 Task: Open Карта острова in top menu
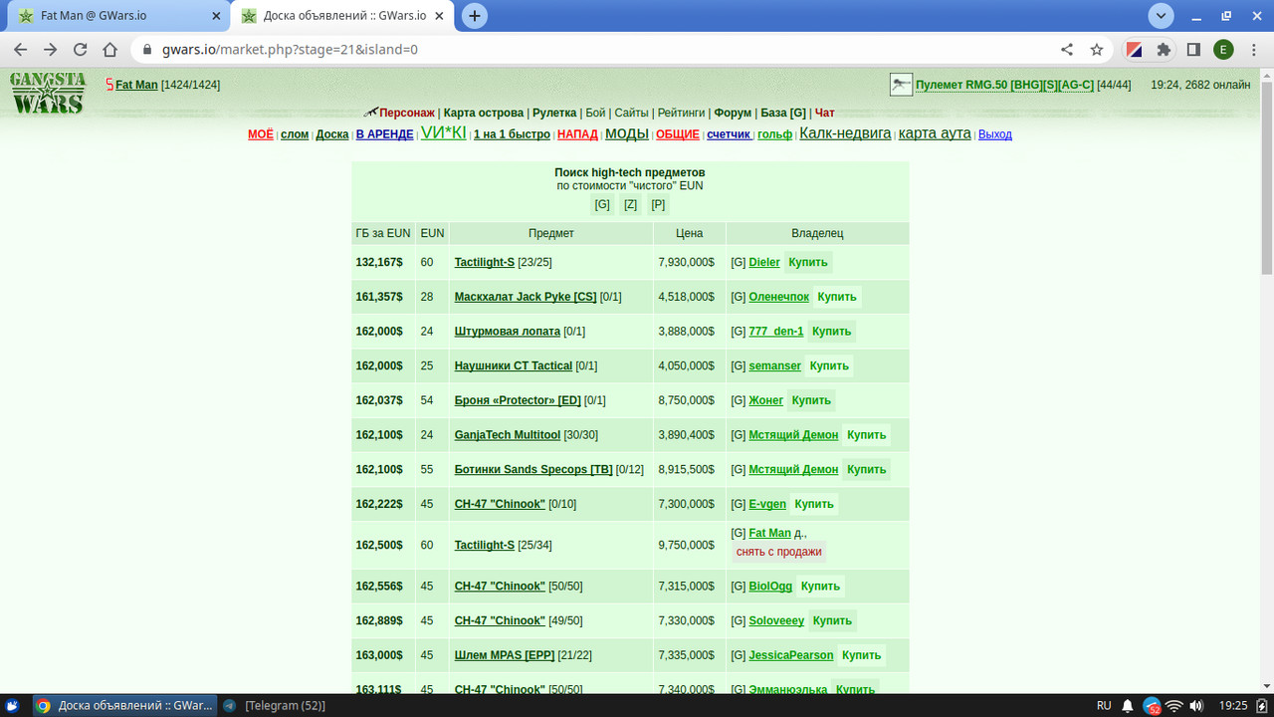click(x=483, y=113)
